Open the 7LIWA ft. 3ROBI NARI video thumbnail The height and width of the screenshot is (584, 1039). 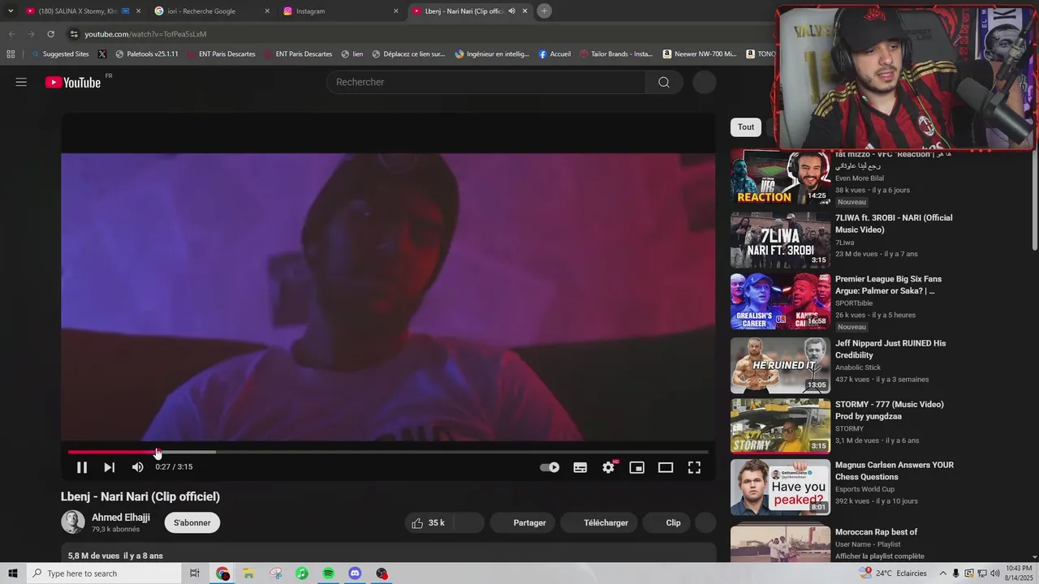780,240
